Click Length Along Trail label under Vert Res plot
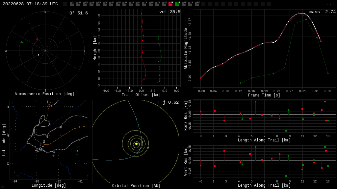The width and height of the screenshot is (337, 189). pos(264,185)
